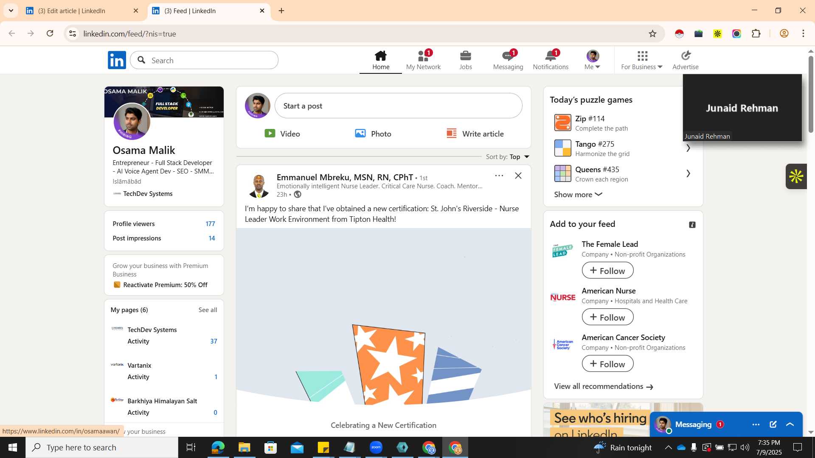This screenshot has width=815, height=458.
Task: Open the Chrome extensions puzzle icon
Action: point(756,34)
